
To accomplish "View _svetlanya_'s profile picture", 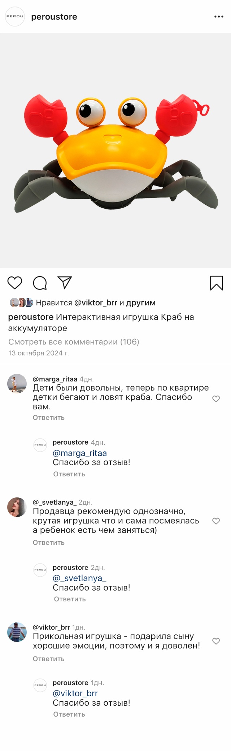I will [x=17, y=507].
